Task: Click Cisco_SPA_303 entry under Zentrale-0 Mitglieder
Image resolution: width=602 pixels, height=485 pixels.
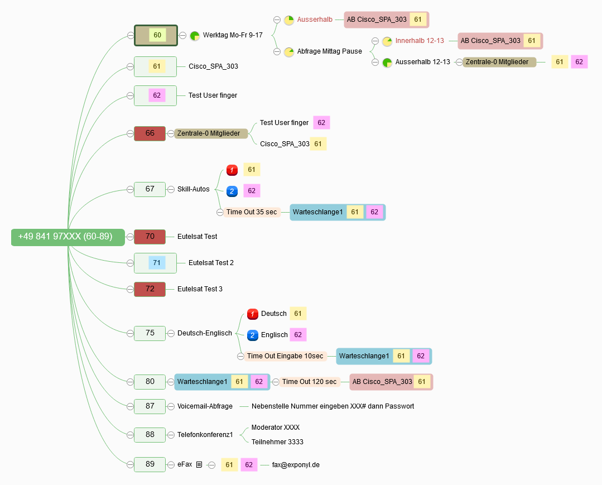Action: (285, 144)
